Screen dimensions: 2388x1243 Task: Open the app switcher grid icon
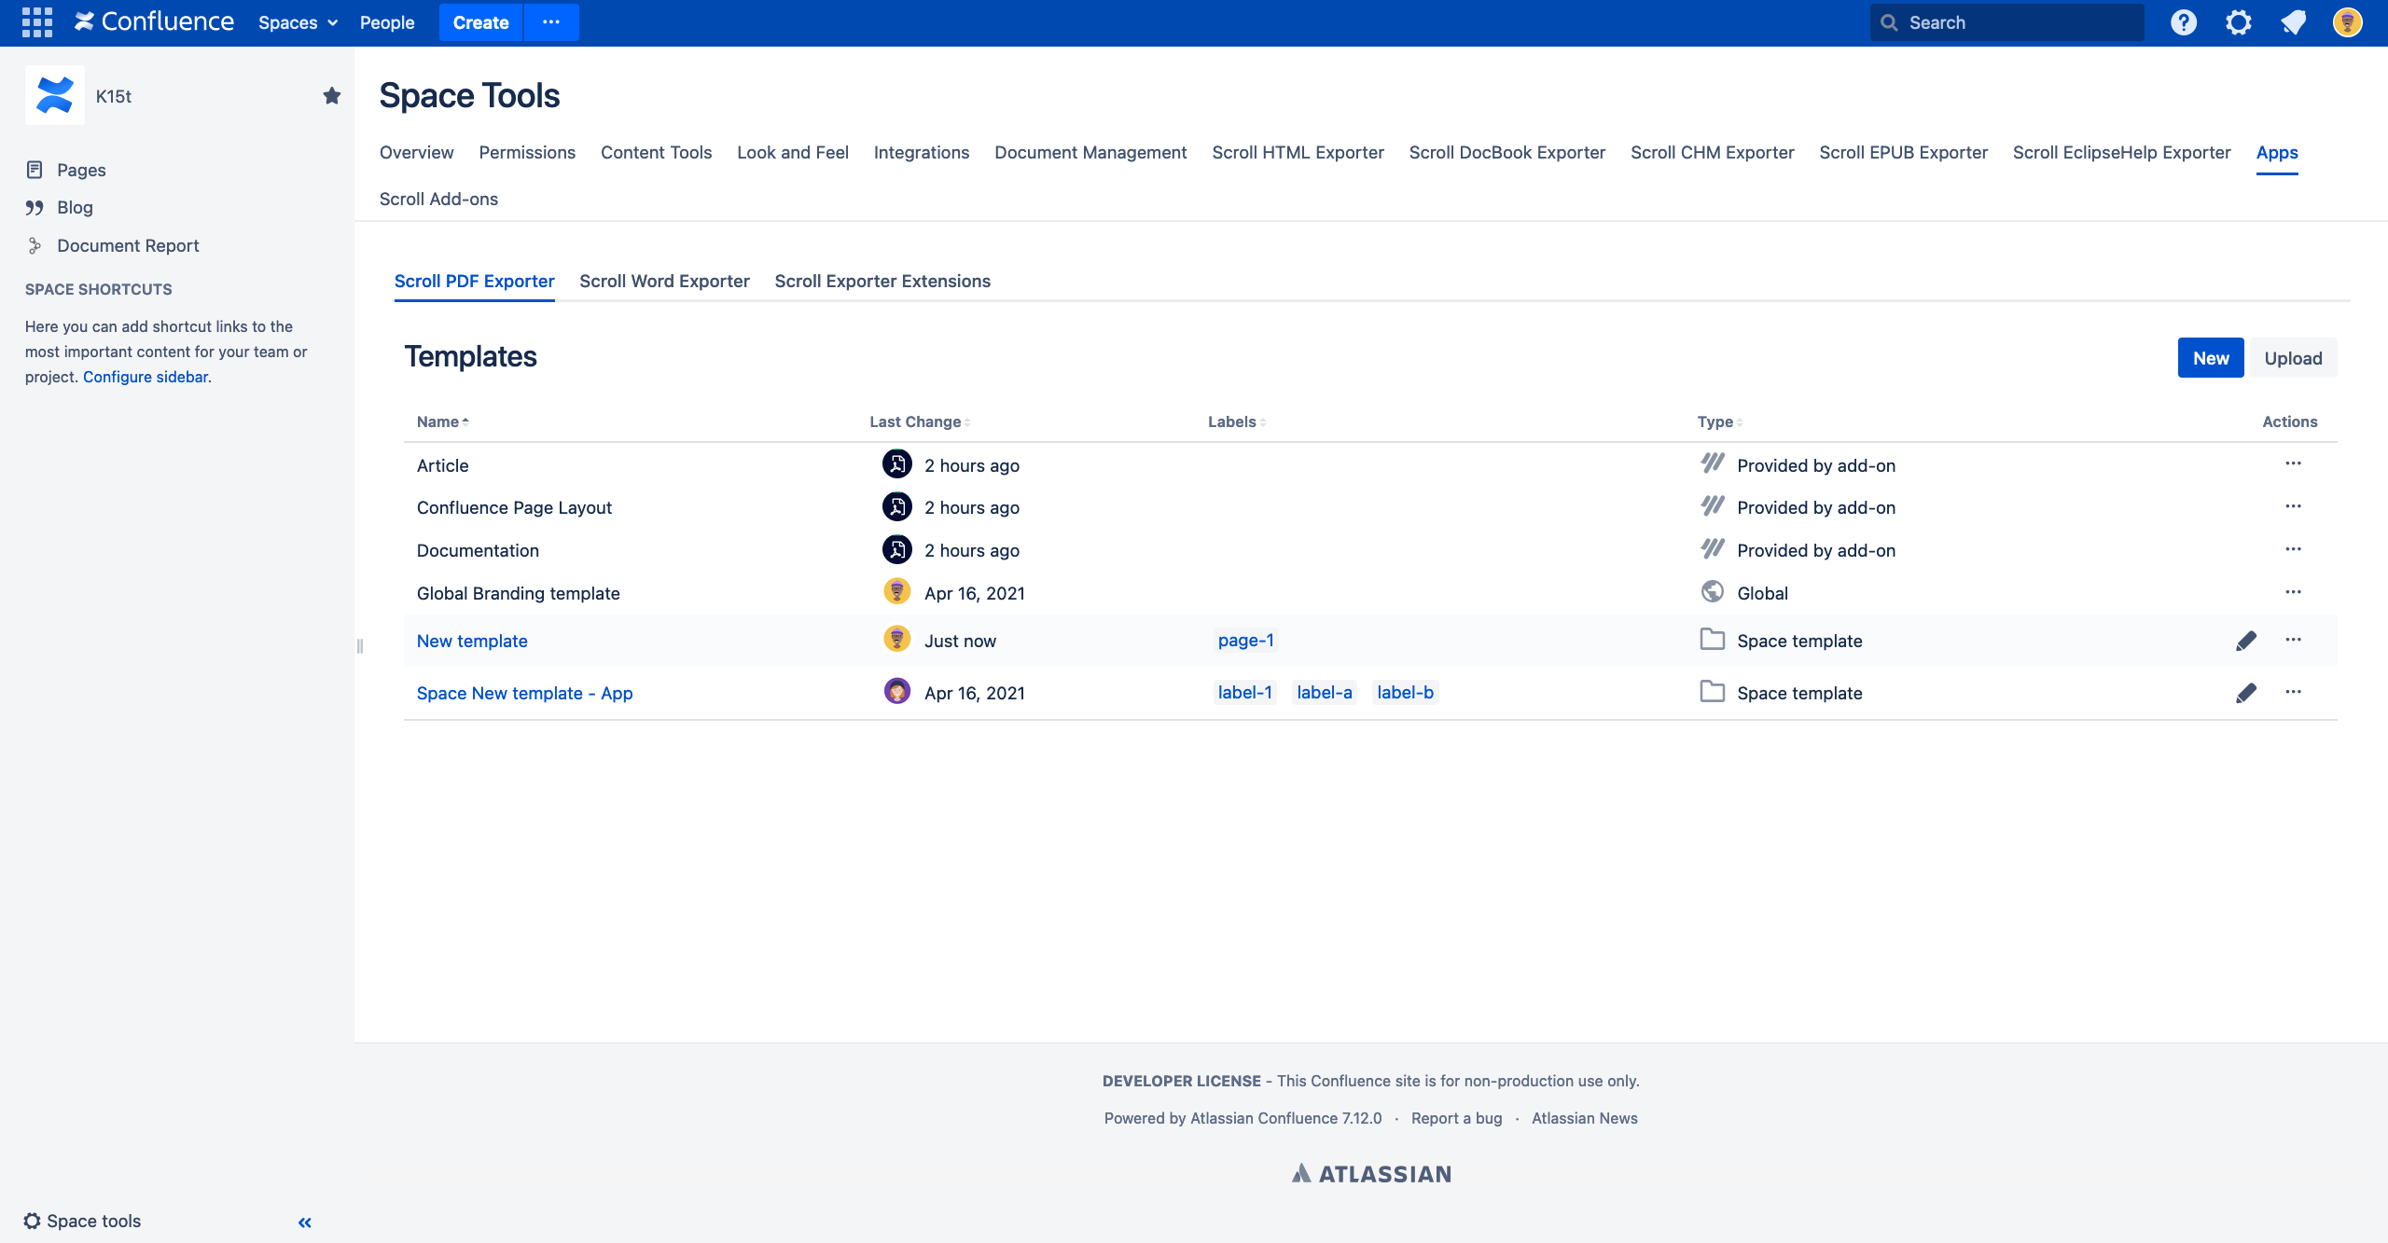36,22
